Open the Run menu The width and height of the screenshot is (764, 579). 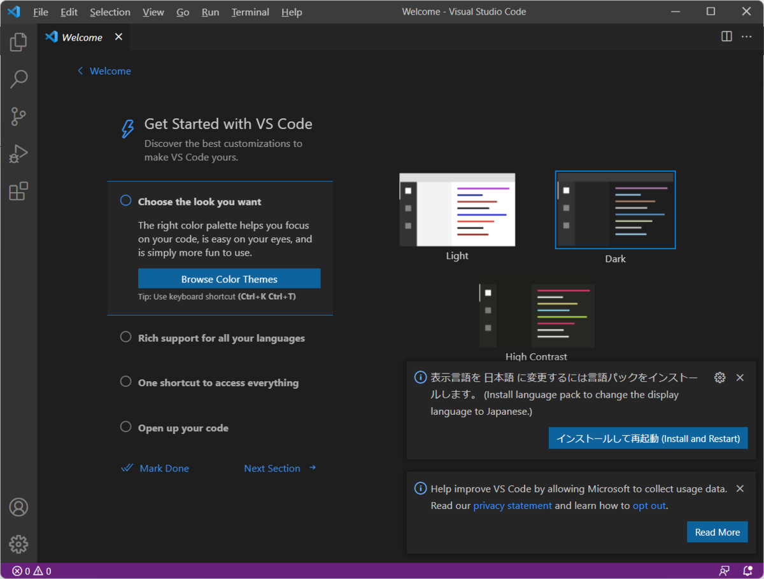coord(210,12)
